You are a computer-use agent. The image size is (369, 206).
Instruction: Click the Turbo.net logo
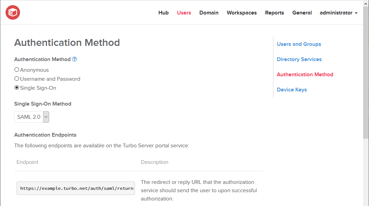(x=12, y=12)
